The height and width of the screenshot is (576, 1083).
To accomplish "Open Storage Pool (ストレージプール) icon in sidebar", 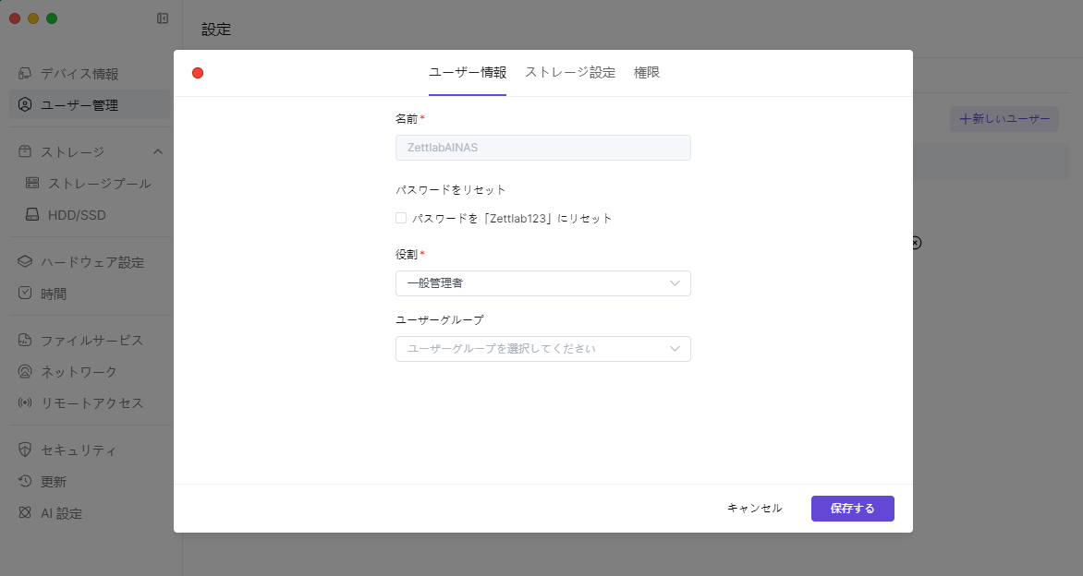I will [32, 184].
